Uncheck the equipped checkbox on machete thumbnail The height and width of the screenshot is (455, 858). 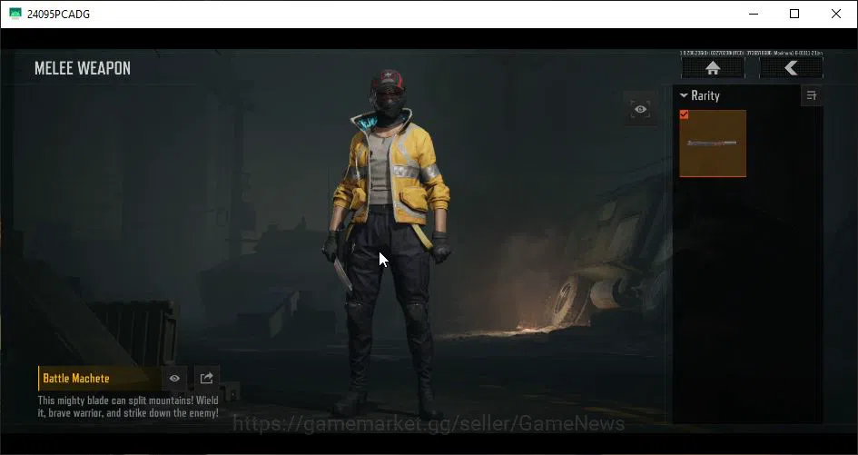point(684,114)
